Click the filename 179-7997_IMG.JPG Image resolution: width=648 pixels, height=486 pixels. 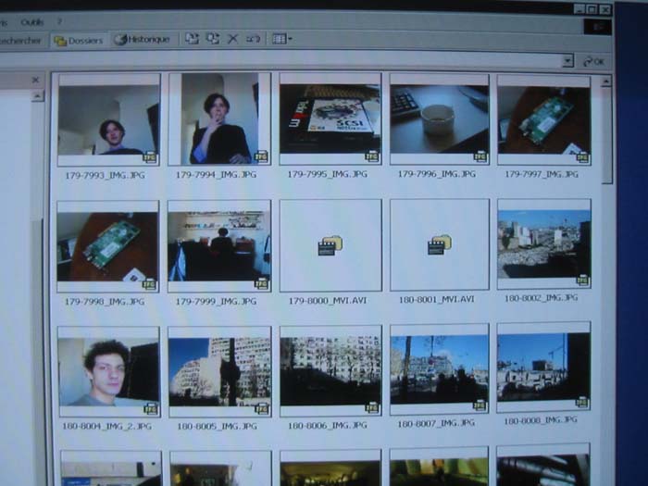[x=541, y=174]
